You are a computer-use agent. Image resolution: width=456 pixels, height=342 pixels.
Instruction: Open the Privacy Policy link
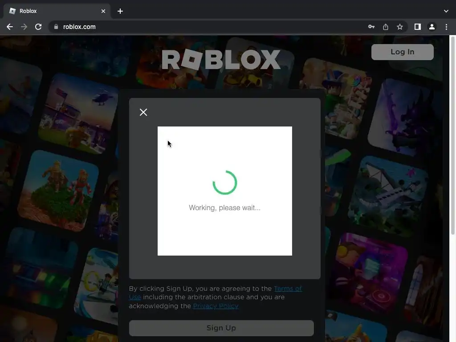pos(216,306)
